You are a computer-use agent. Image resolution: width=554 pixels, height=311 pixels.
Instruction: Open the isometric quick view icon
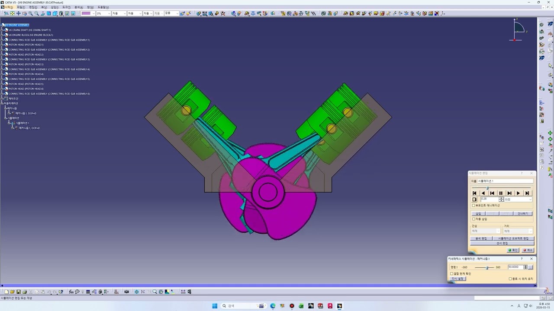coord(55,13)
